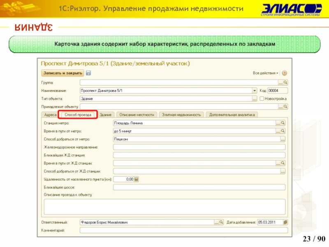Viewport: 329px width, 247px height.
Task: Click ellipsis button in Принадлежит объекту field
Action: [280, 107]
